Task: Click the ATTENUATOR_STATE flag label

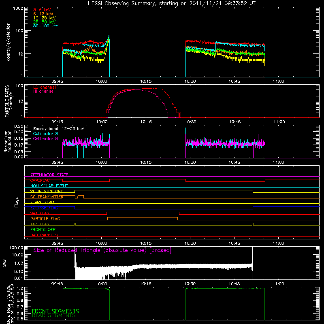Action: tap(49, 175)
